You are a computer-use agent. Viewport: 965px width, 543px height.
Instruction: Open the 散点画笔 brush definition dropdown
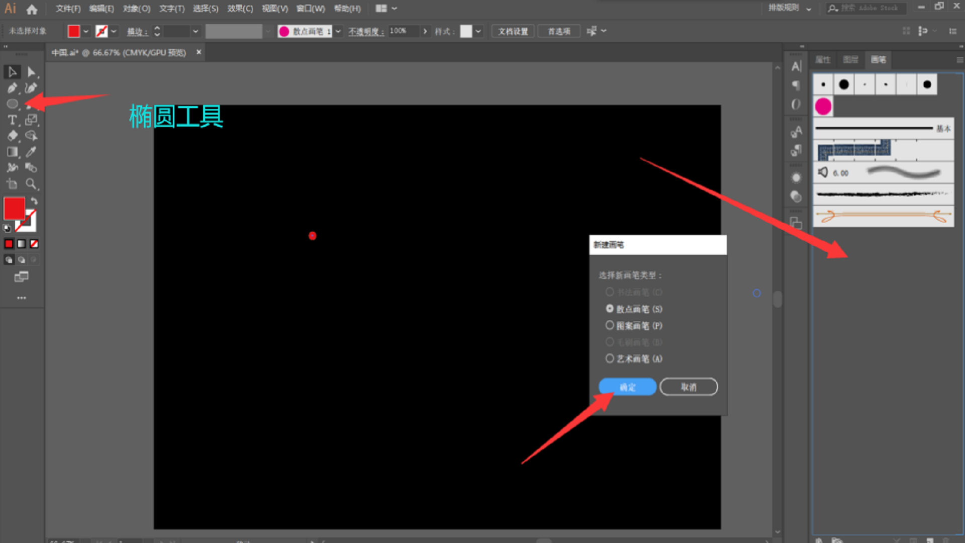point(338,31)
